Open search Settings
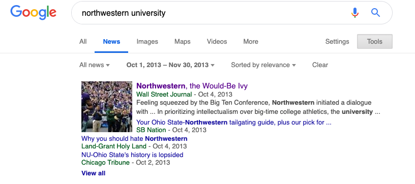 [337, 42]
